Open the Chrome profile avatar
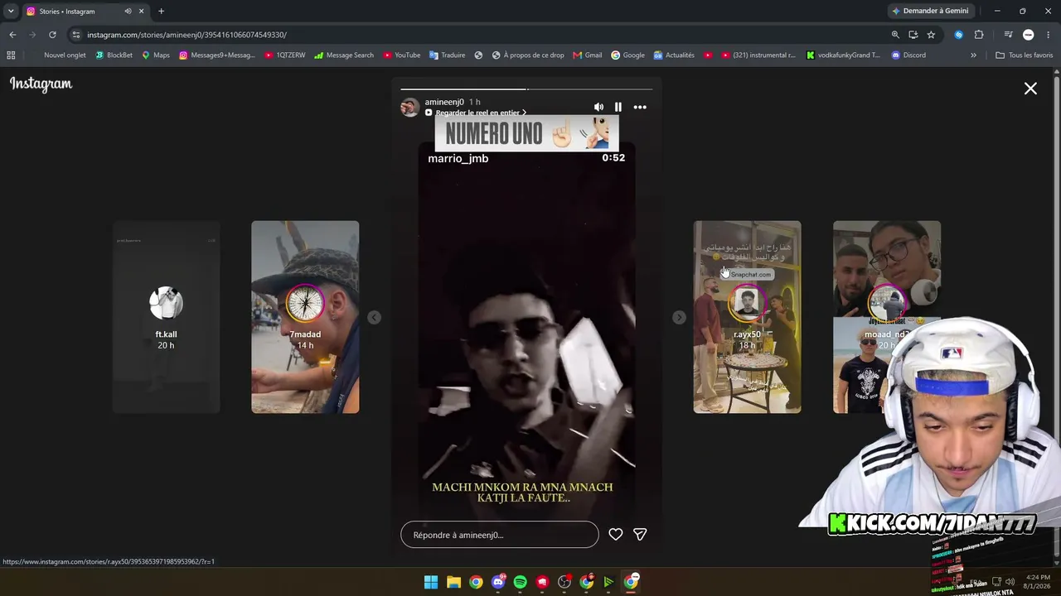 pos(1028,35)
